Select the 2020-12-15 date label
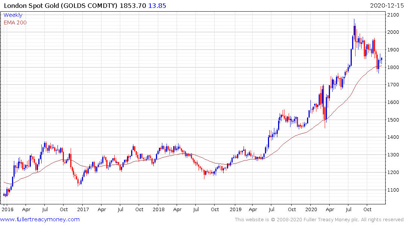The width and height of the screenshot is (404, 225). point(387,6)
